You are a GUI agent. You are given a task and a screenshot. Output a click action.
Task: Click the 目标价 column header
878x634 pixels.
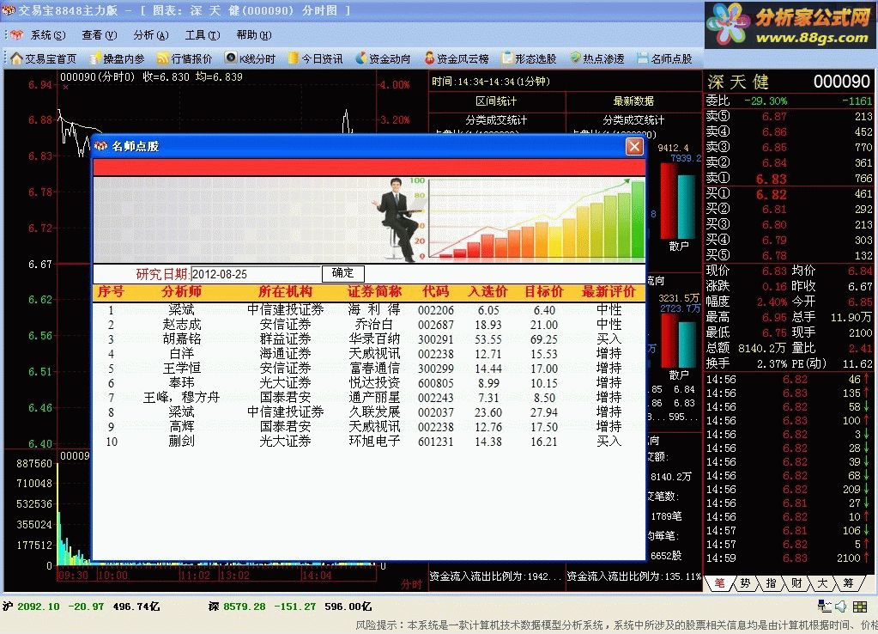544,292
